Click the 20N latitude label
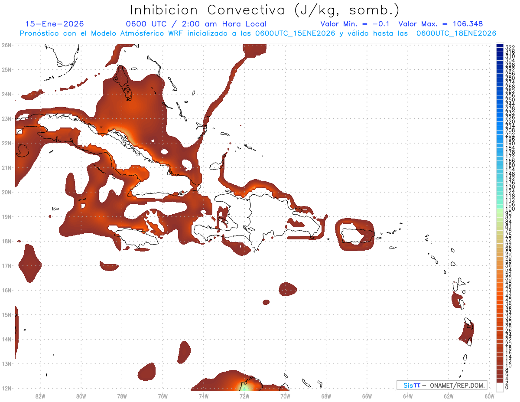The height and width of the screenshot is (402, 520). pyautogui.click(x=6, y=192)
